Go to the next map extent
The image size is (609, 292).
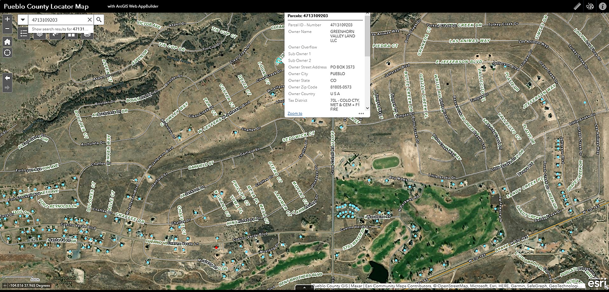pyautogui.click(x=7, y=88)
